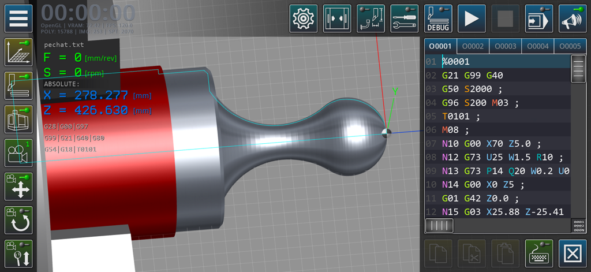Viewport: 591px width, 272px height.
Task: Close the code editor panel
Action: click(573, 254)
